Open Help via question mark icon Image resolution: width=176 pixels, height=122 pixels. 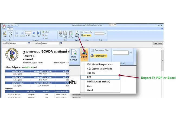pyautogui.click(x=162, y=29)
